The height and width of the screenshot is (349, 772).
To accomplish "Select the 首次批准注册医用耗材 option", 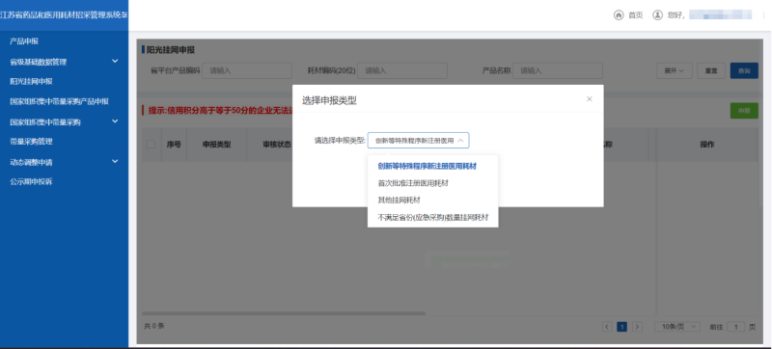I will [x=413, y=183].
